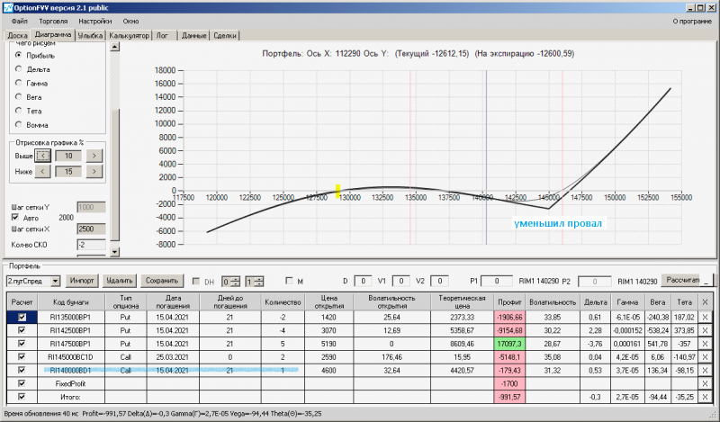Screen dimensions: 720x422
Task: Remove FixedProfit row with its X icon
Action: point(705,384)
